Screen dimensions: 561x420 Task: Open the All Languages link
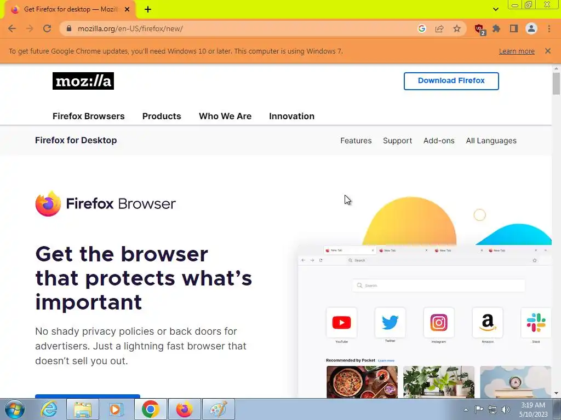coord(491,141)
